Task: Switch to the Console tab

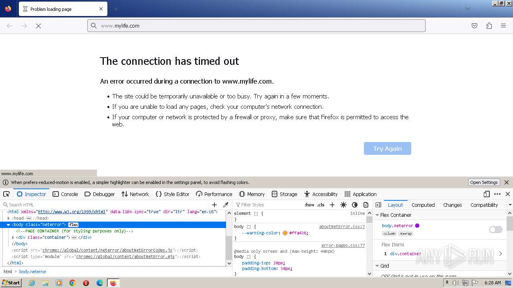Action: [x=65, y=194]
